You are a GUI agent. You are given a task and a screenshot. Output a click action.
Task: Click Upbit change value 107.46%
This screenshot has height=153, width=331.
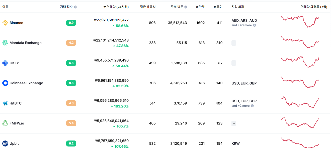pos(121,146)
